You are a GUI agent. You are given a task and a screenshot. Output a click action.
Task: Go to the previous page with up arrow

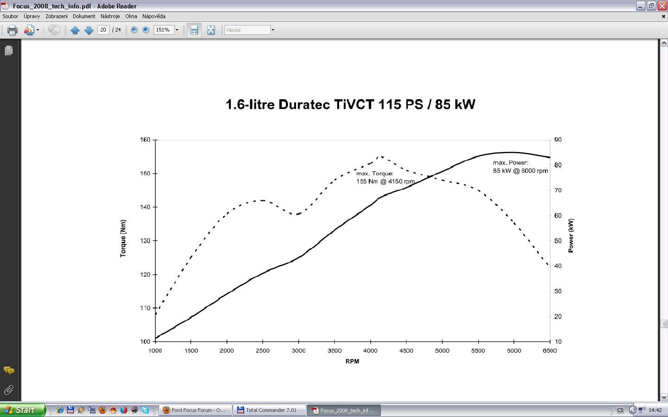tap(75, 30)
